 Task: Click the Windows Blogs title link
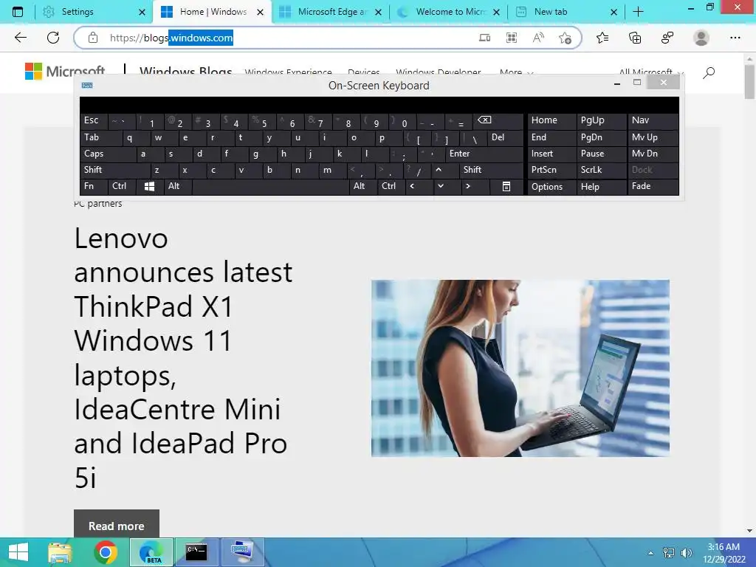[x=185, y=72]
